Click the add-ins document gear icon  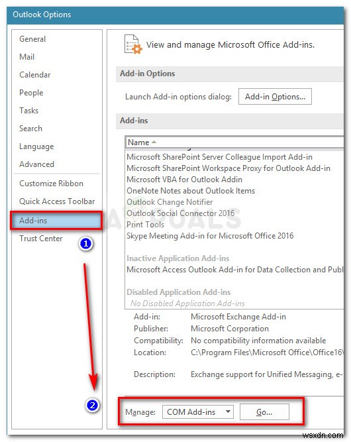point(133,44)
